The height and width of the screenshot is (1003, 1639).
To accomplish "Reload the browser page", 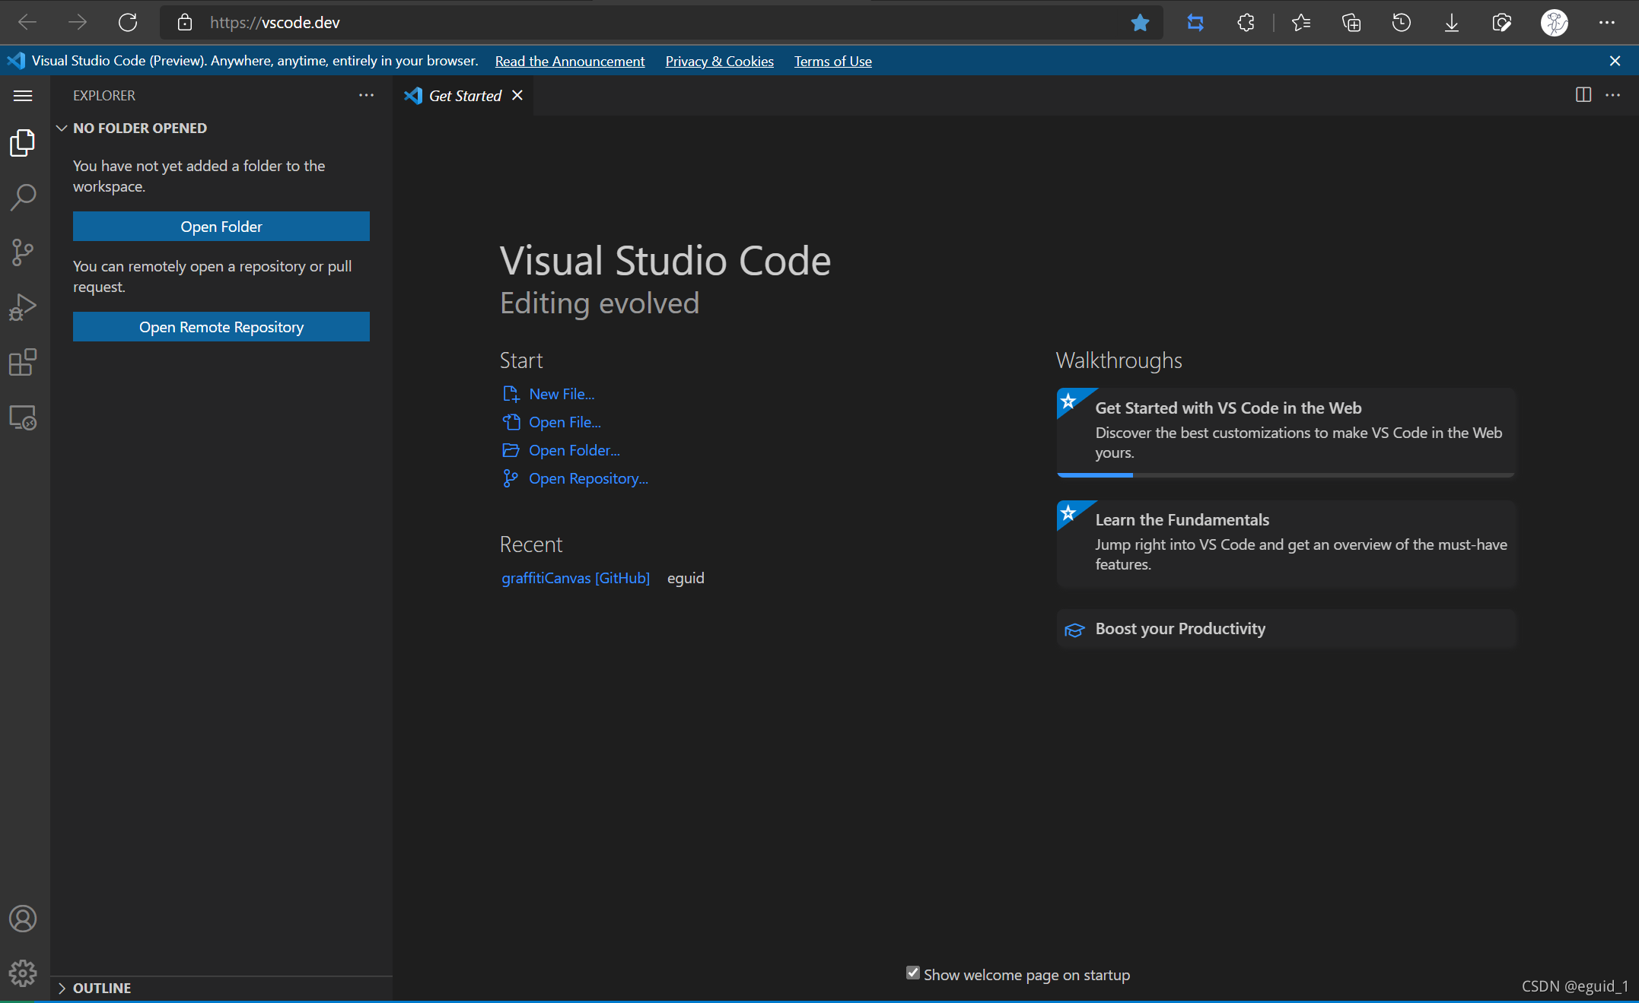I will [x=128, y=23].
